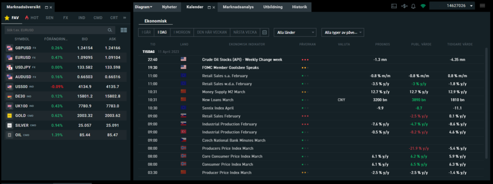
Task: Open the calendar date picker icon
Action: [265, 32]
